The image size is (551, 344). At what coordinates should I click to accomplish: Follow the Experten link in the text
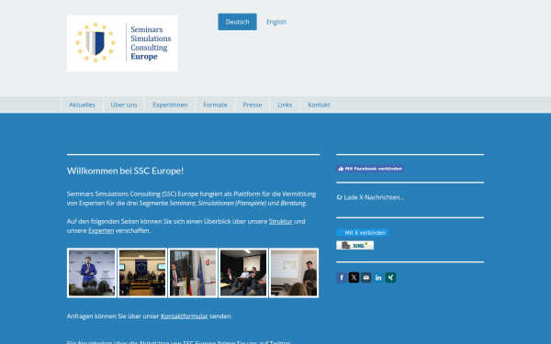pyautogui.click(x=101, y=230)
